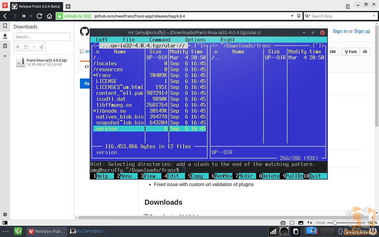
Task: Click the left panel history [^] button
Action: tap(199, 46)
